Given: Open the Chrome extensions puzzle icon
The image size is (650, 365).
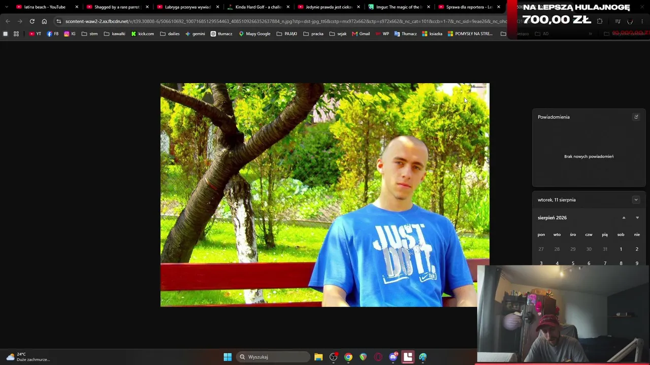Looking at the screenshot, I should tap(600, 21).
